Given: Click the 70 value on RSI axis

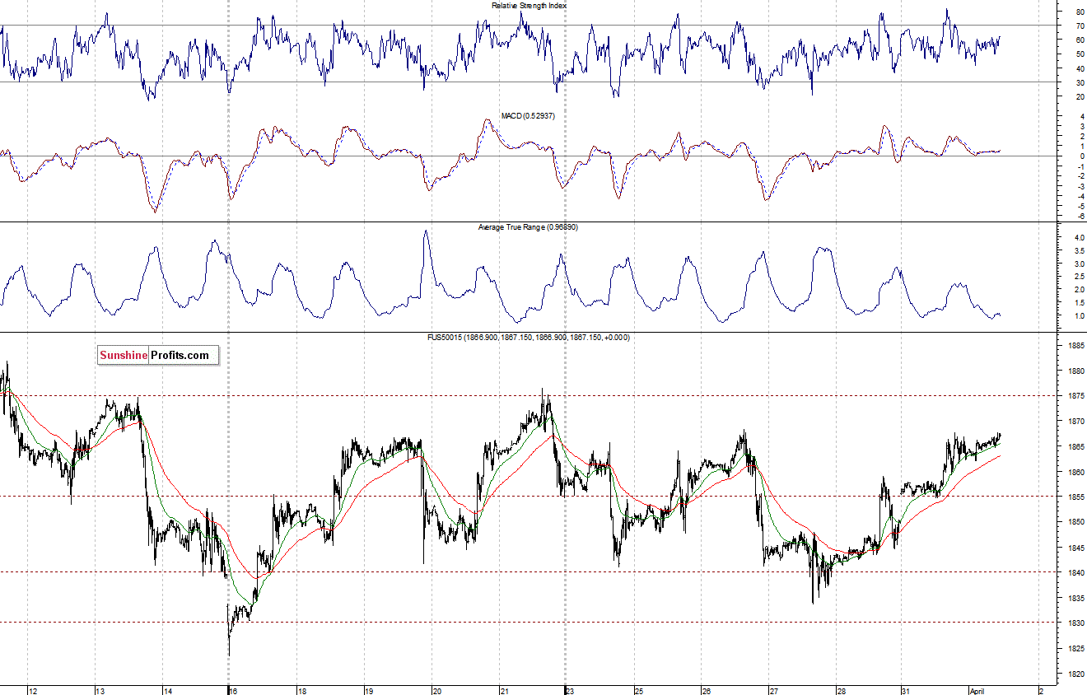Looking at the screenshot, I should click(x=1080, y=26).
